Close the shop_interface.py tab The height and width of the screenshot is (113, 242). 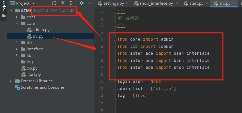coord(177,3)
